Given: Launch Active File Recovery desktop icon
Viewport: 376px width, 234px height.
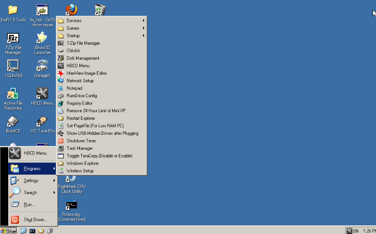Looking at the screenshot, I should [13, 99].
